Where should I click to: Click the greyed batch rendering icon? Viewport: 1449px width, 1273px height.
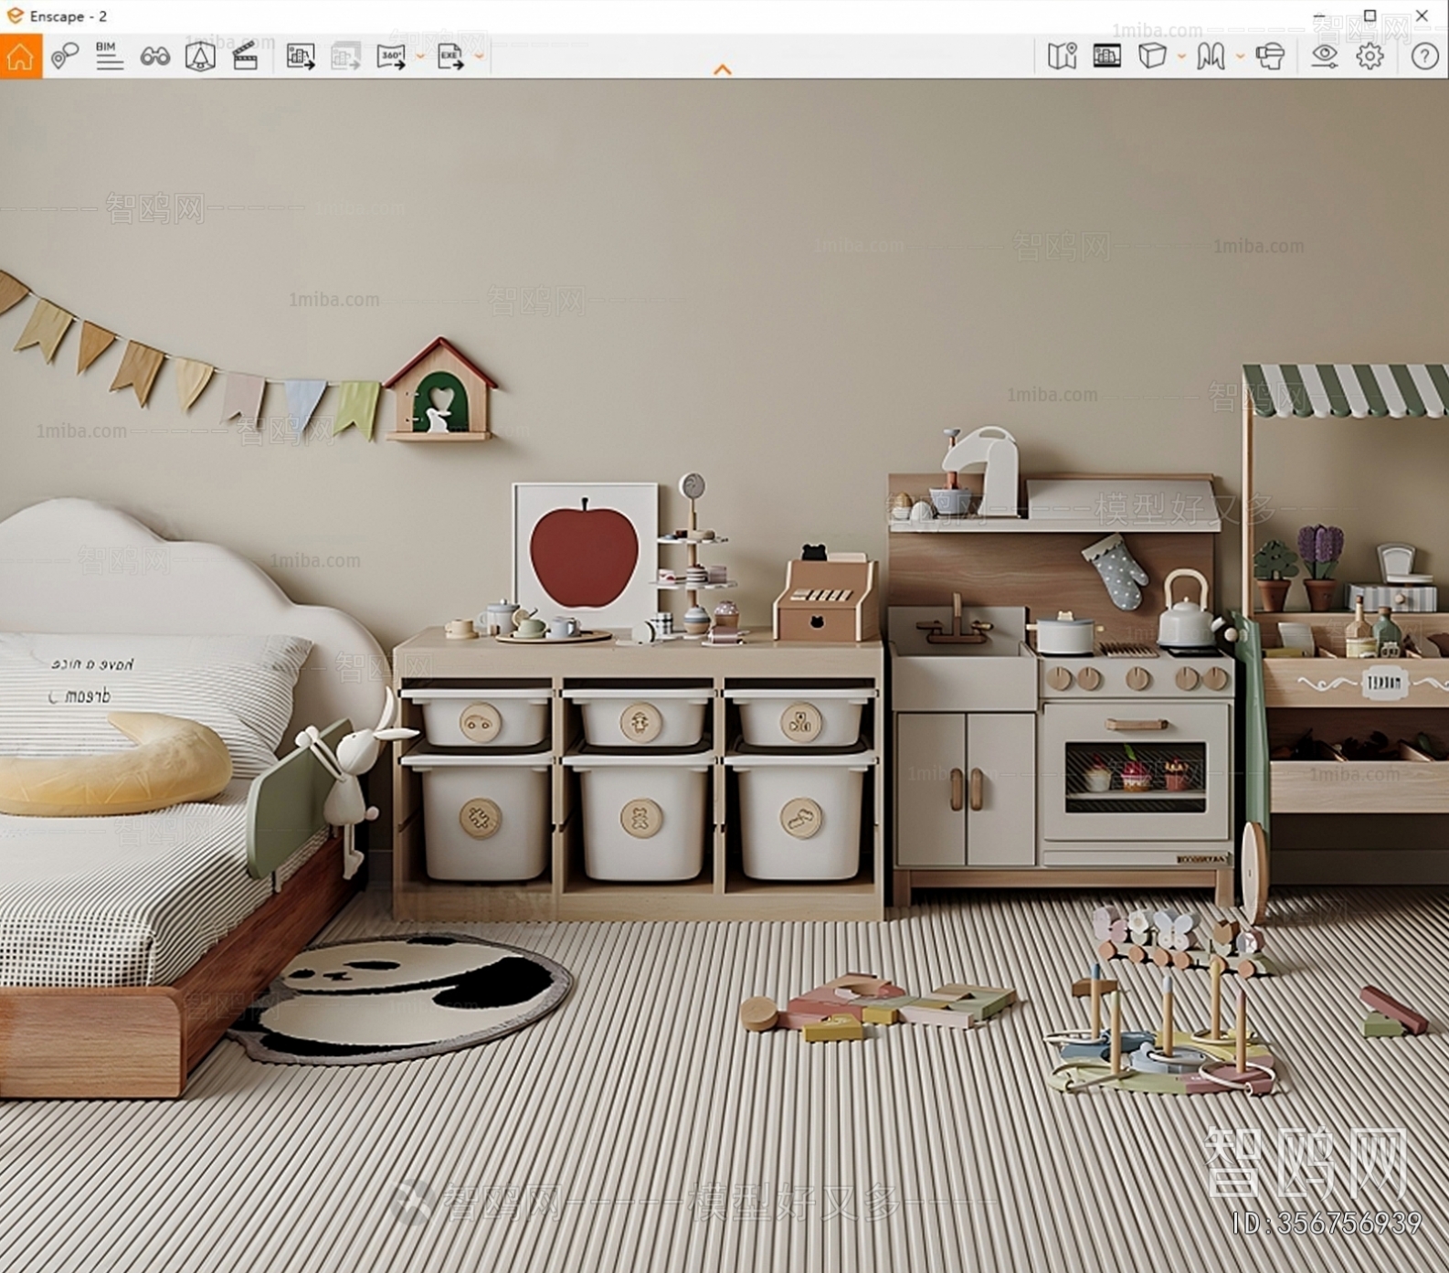coord(345,57)
